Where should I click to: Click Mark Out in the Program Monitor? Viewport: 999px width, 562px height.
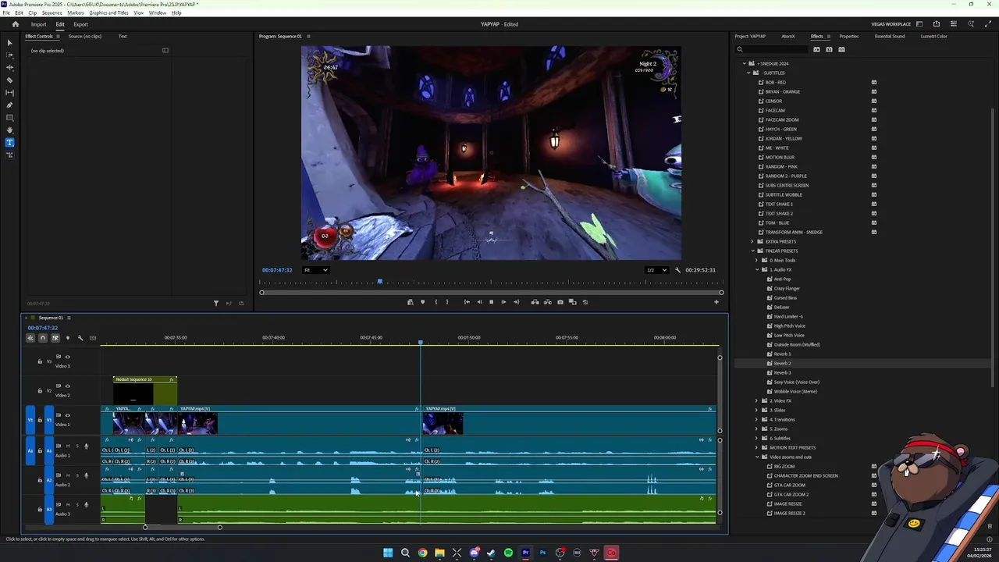coord(447,302)
